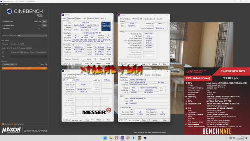Click Validate in Memory tab CPU-Z window
The image size is (250, 141).
coord(154,64)
